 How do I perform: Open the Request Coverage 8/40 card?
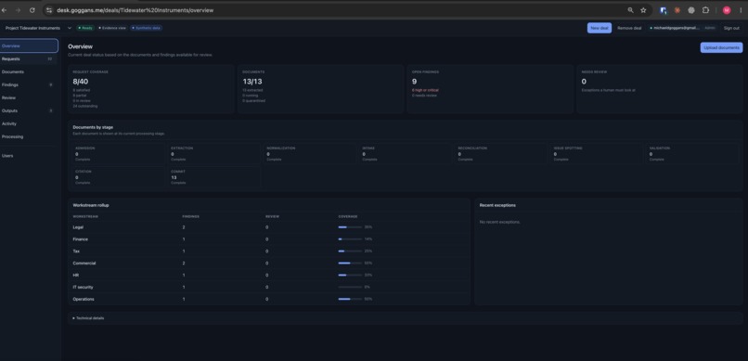151,90
